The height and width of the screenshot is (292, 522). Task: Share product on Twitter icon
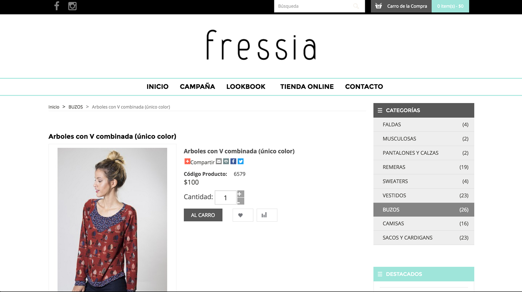(x=241, y=161)
